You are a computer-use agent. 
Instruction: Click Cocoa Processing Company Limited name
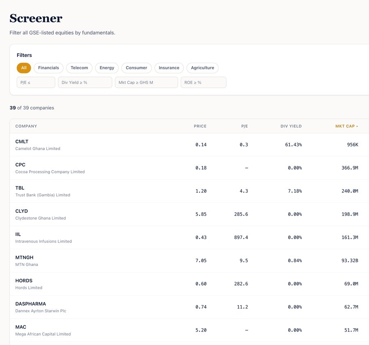tap(50, 172)
